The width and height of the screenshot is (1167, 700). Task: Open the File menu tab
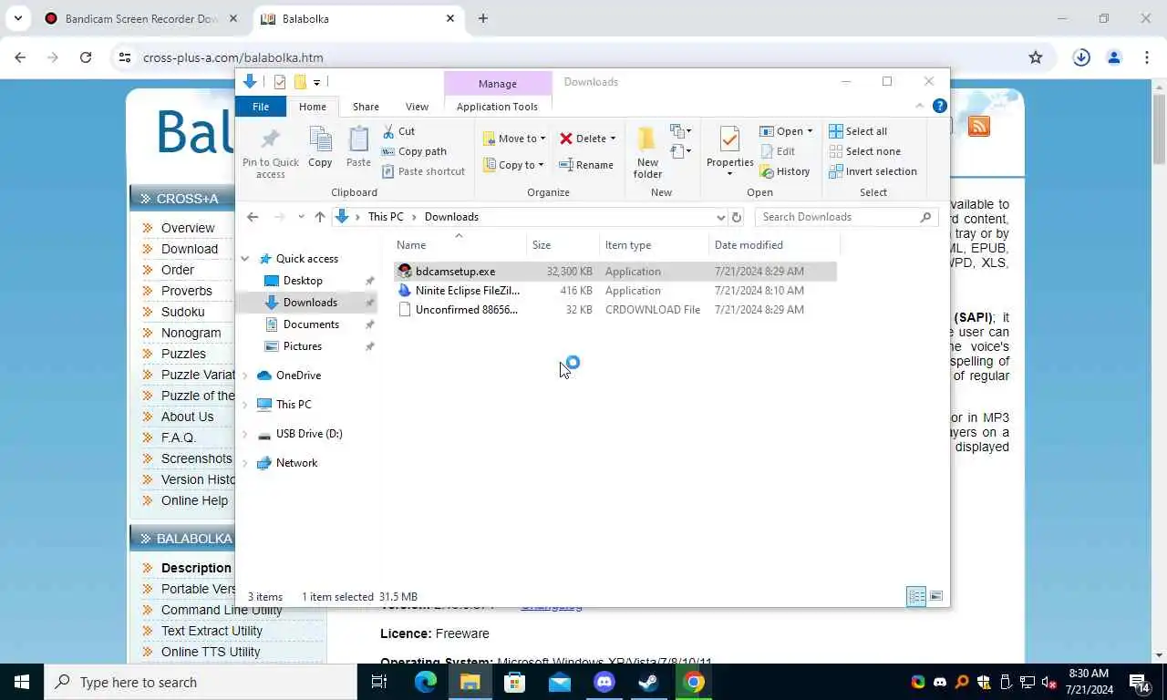pyautogui.click(x=261, y=107)
